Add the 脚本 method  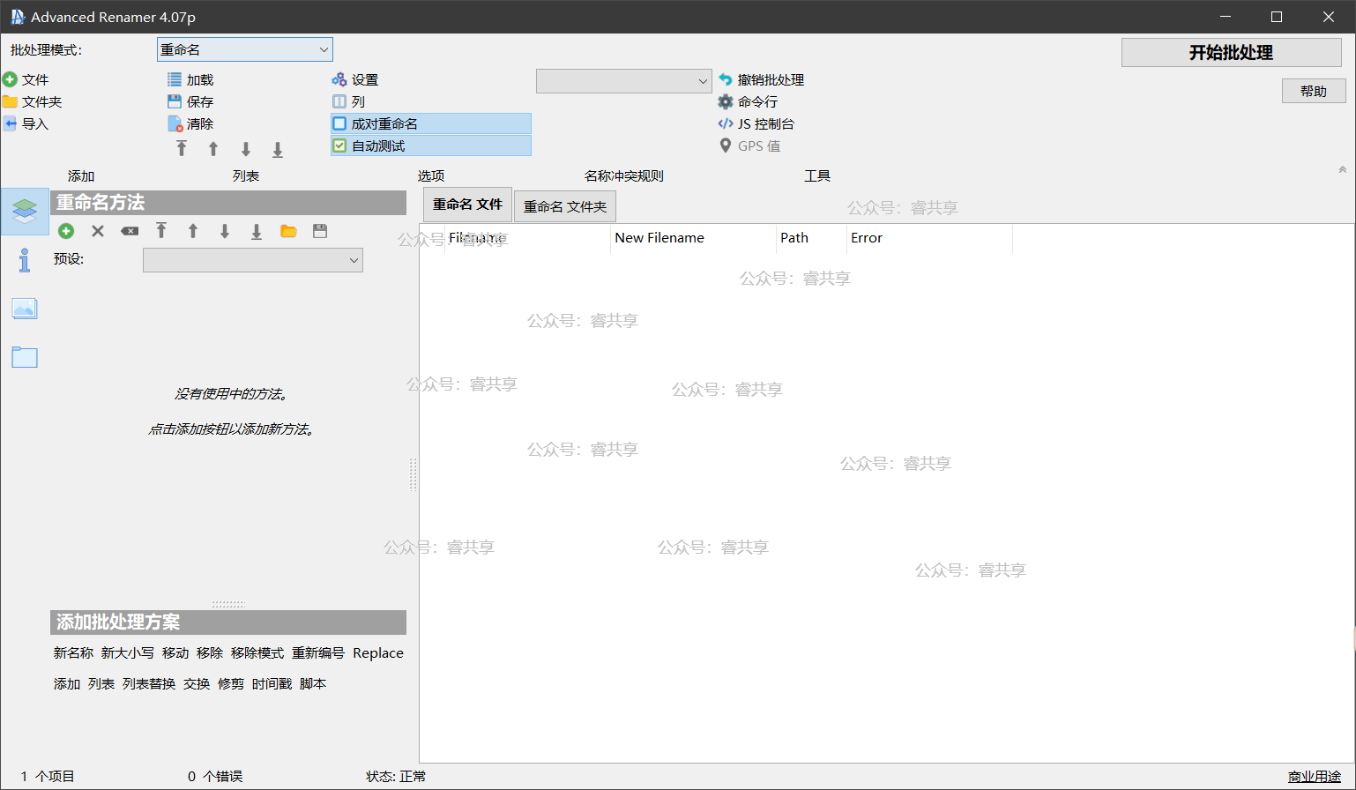[x=313, y=684]
